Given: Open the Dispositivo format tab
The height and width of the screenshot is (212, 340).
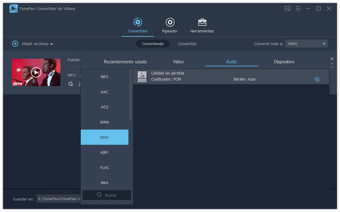Looking at the screenshot, I should [284, 62].
